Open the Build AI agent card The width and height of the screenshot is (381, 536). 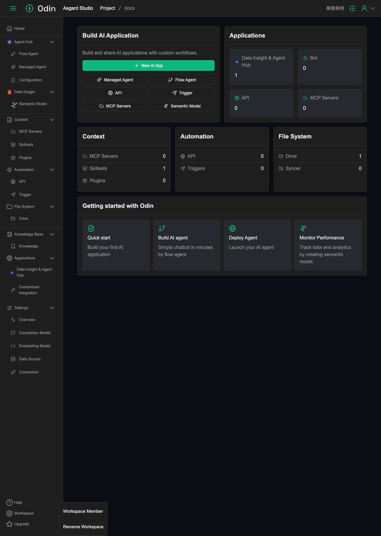click(x=187, y=245)
